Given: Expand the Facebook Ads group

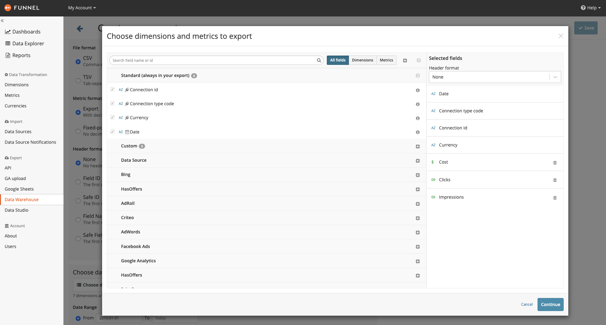Looking at the screenshot, I should tap(418, 247).
